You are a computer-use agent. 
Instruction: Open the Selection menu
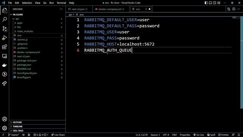(x=27, y=3)
